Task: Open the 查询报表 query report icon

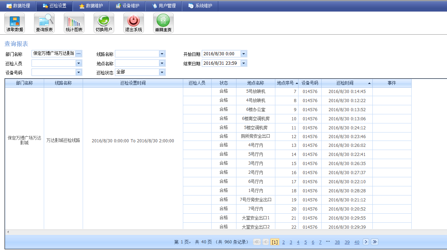Action: (x=44, y=23)
